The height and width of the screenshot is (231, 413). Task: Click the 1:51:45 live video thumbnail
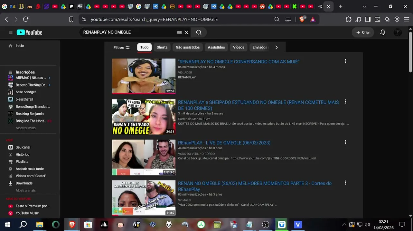[144, 158]
